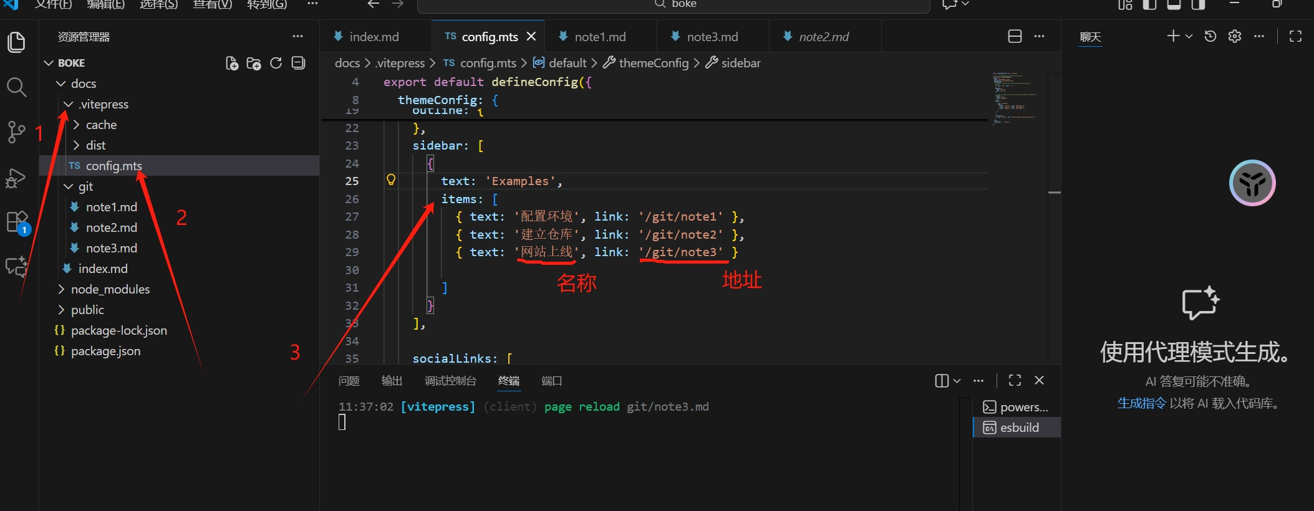Refresh the explorer file tree
The height and width of the screenshot is (511, 1314).
pos(276,63)
